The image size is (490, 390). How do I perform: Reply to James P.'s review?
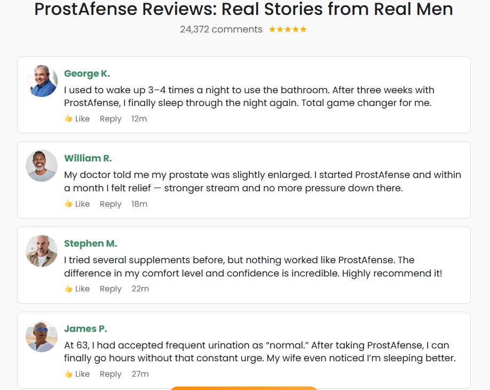(x=110, y=374)
